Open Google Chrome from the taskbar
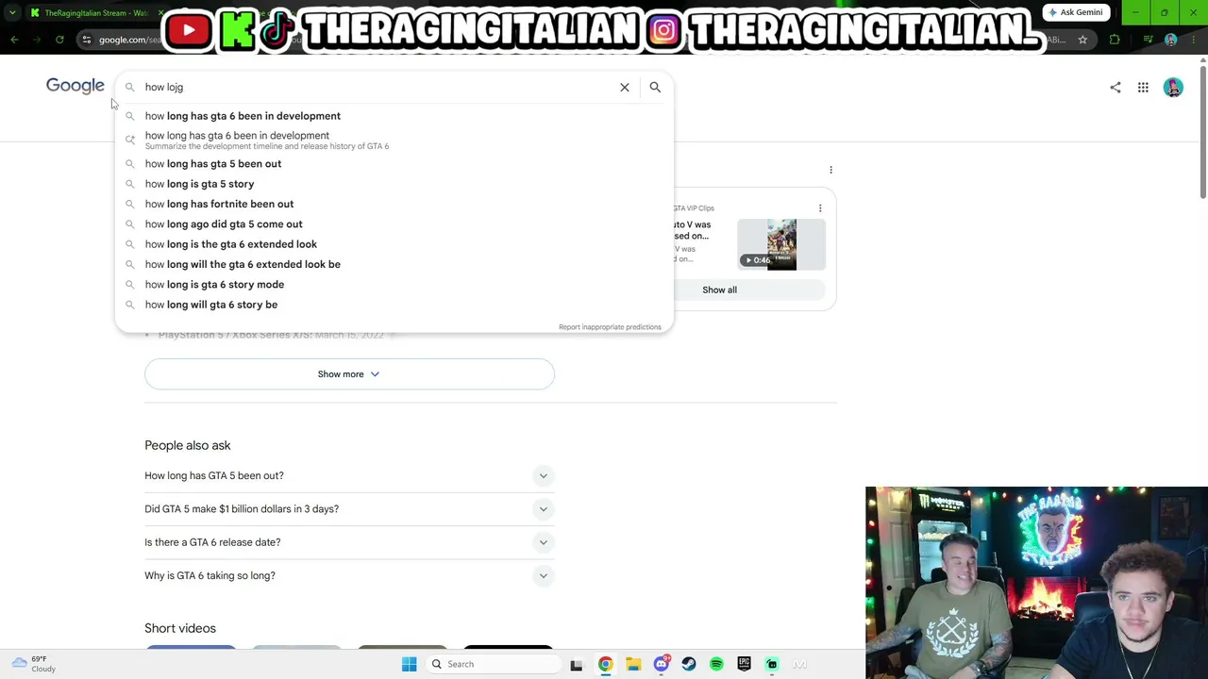Screen dimensions: 1208x679 605,664
